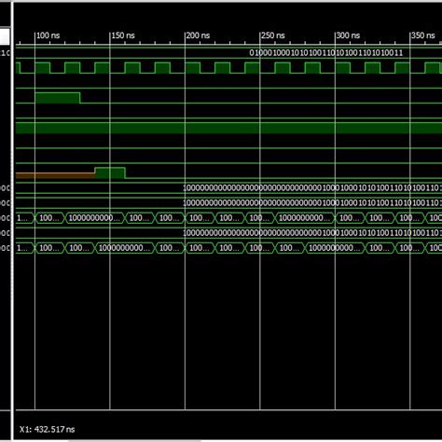
Task: Select the clock high pulse at 100 ns
Action: (42, 68)
